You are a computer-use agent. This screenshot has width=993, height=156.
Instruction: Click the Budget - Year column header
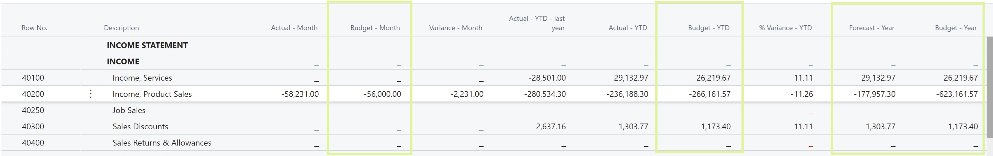click(x=956, y=28)
